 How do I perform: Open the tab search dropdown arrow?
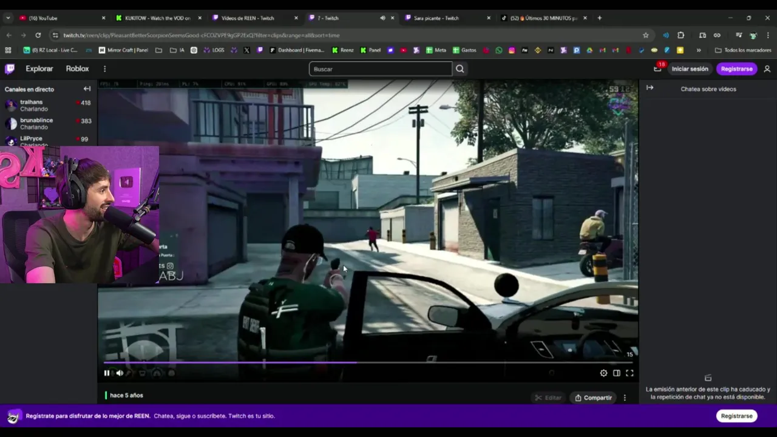8,18
